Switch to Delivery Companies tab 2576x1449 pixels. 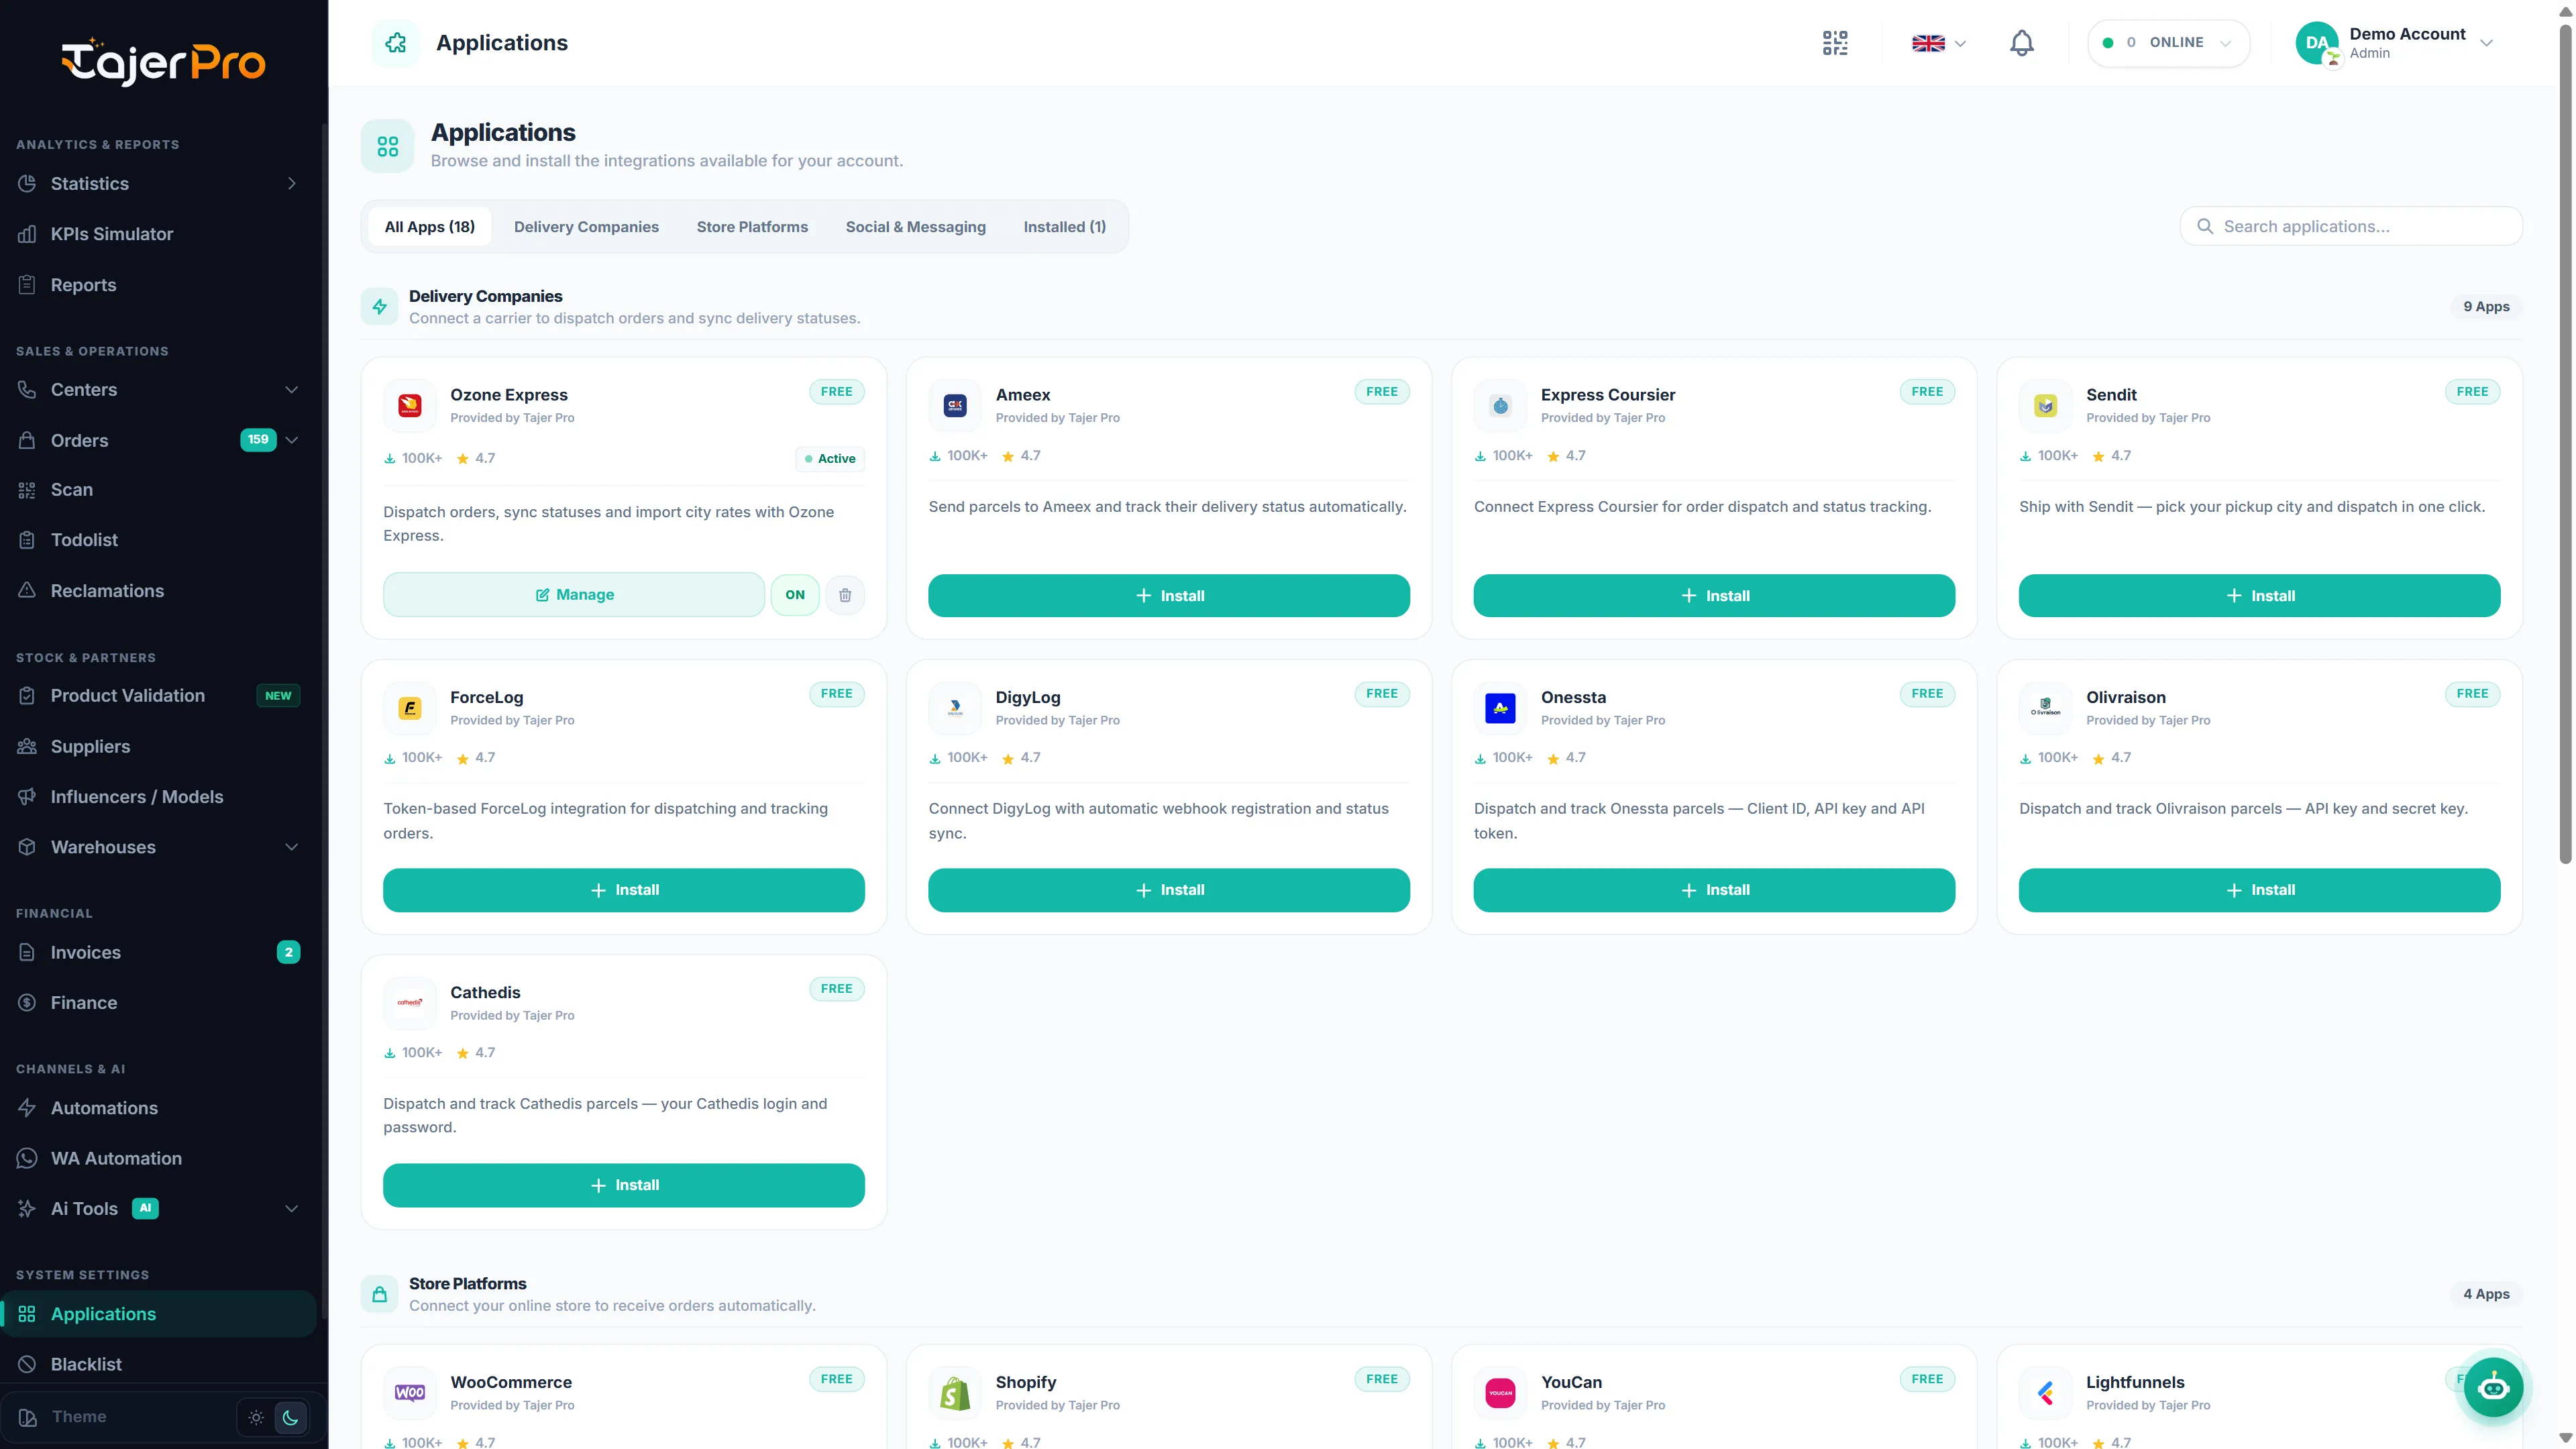pyautogui.click(x=586, y=227)
